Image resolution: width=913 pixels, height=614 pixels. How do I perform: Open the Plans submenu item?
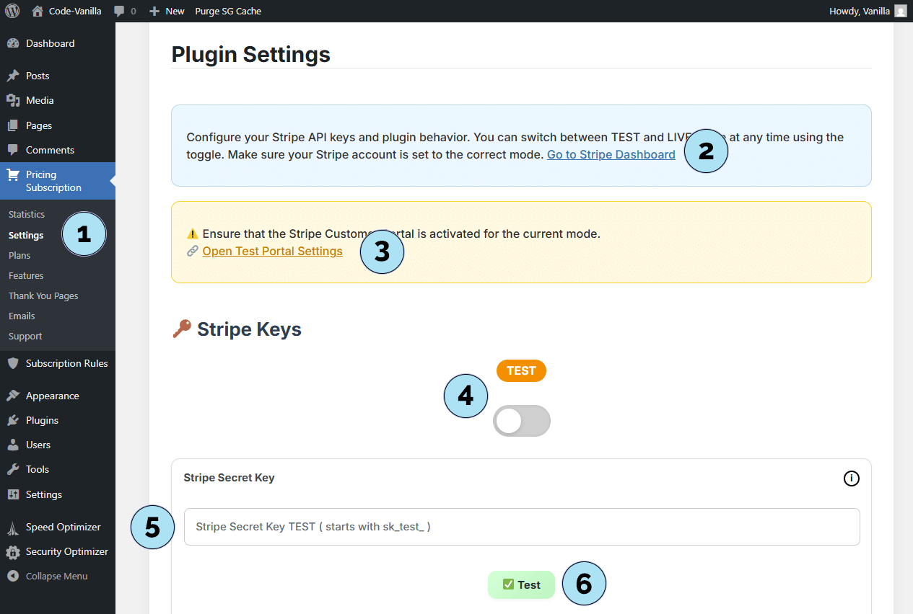19,255
